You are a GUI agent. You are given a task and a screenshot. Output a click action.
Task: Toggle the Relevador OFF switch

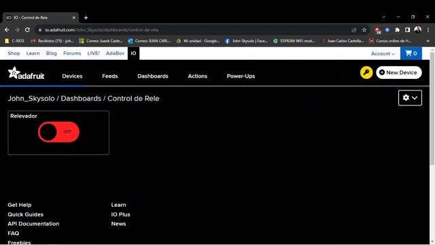(58, 132)
